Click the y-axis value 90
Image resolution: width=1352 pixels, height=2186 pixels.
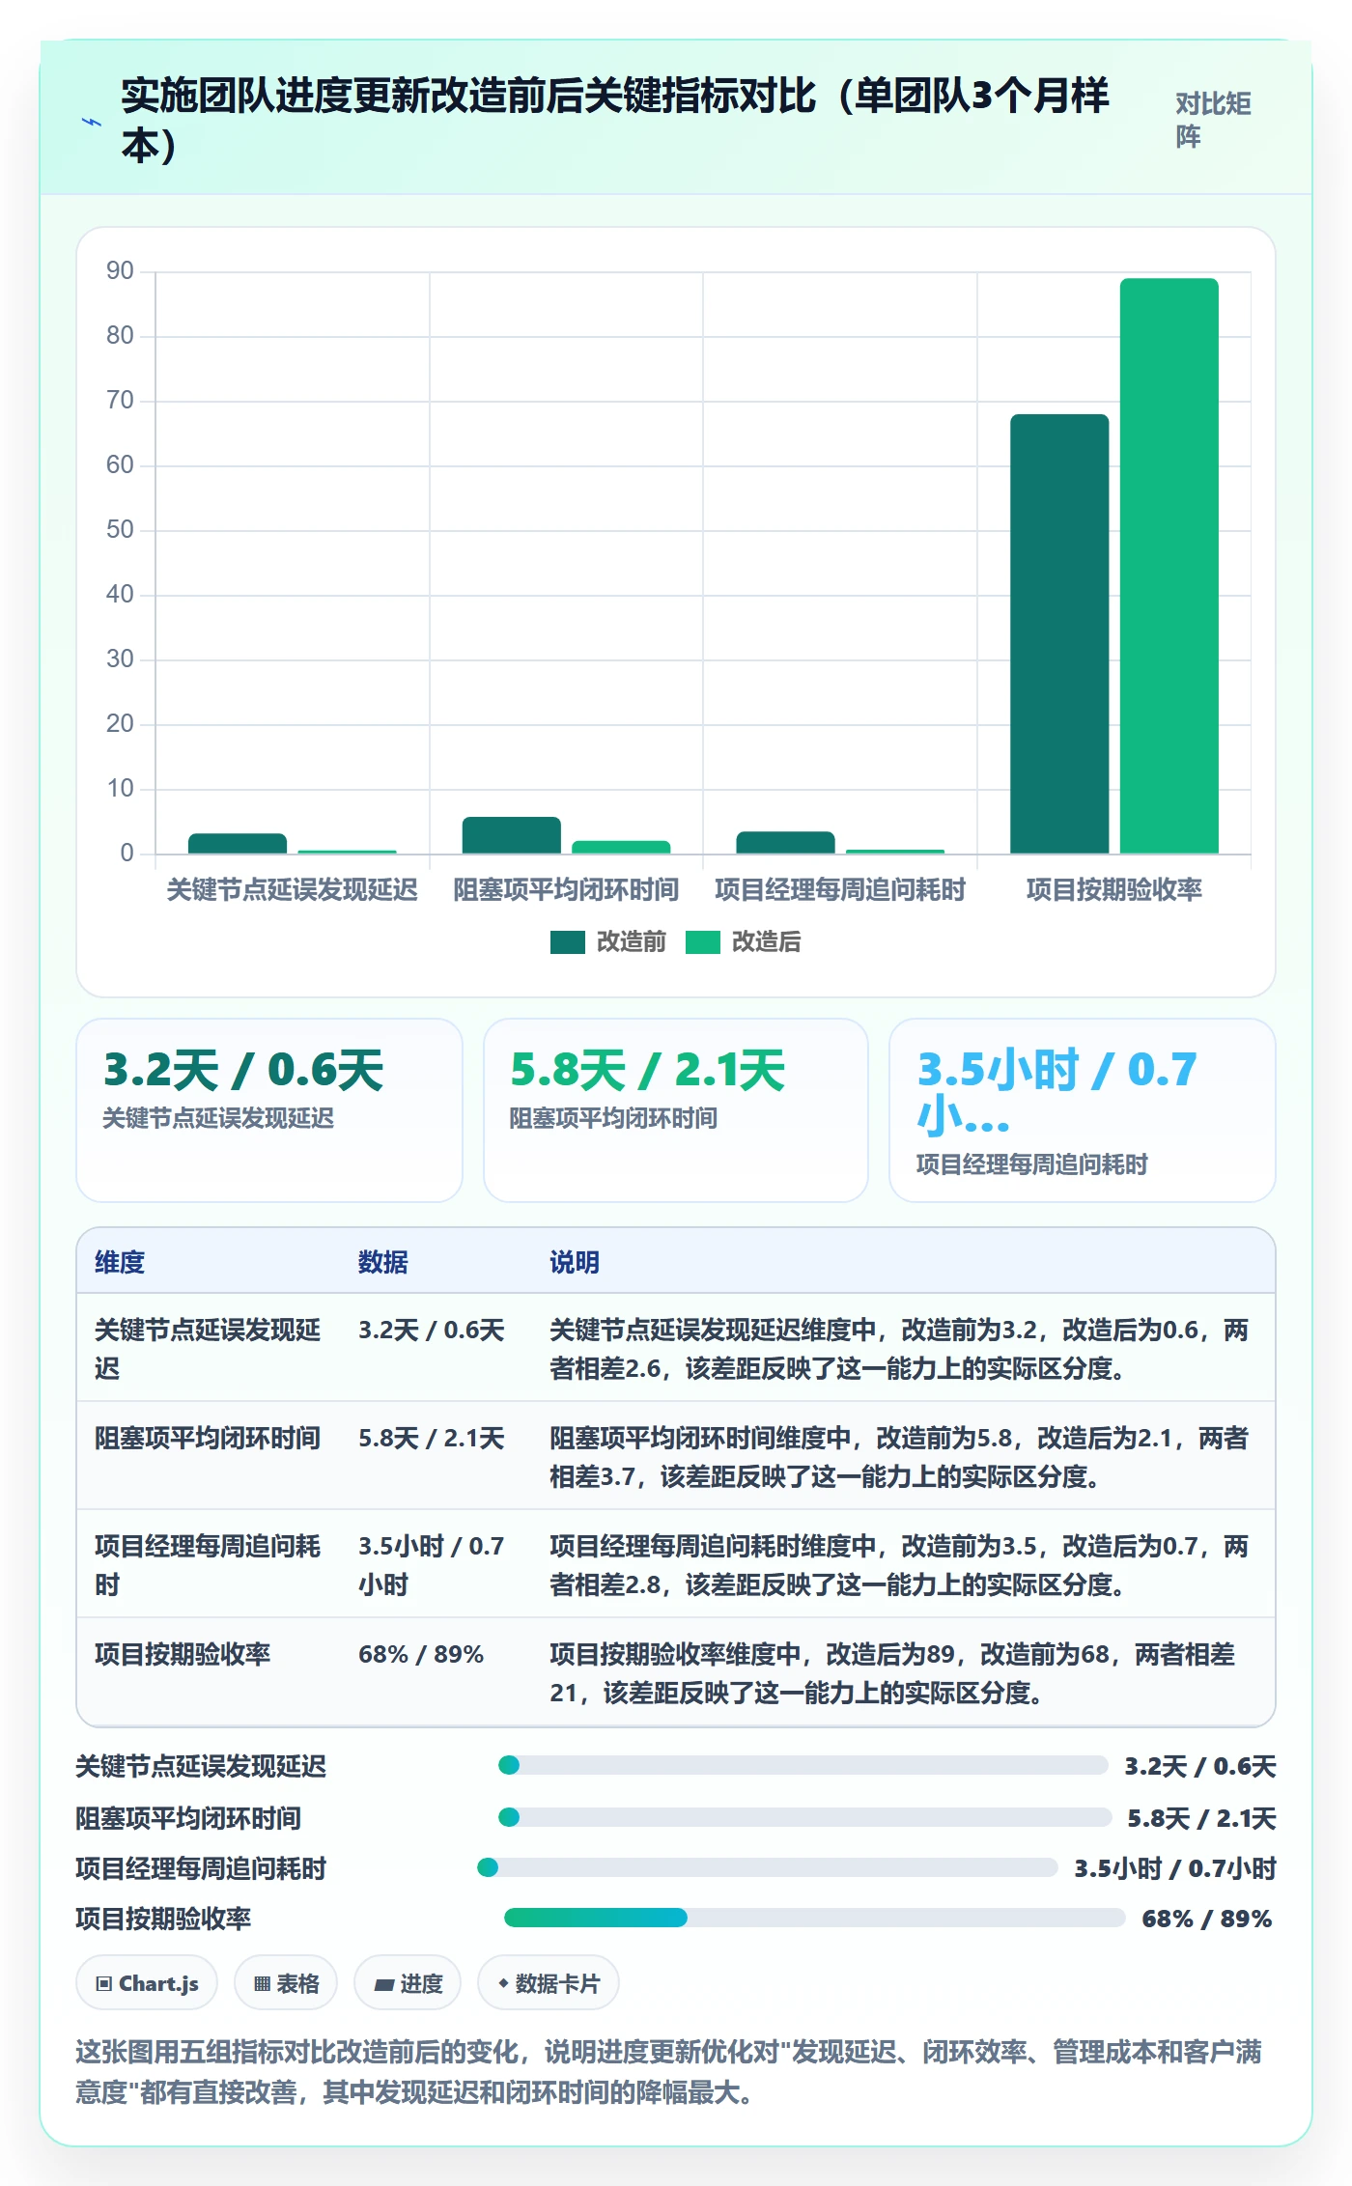point(120,271)
